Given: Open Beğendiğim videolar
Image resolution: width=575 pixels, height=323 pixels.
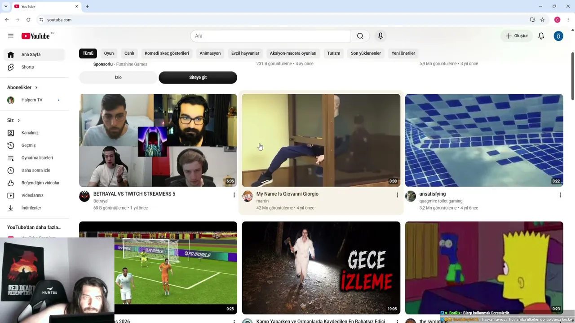Looking at the screenshot, I should [34, 183].
